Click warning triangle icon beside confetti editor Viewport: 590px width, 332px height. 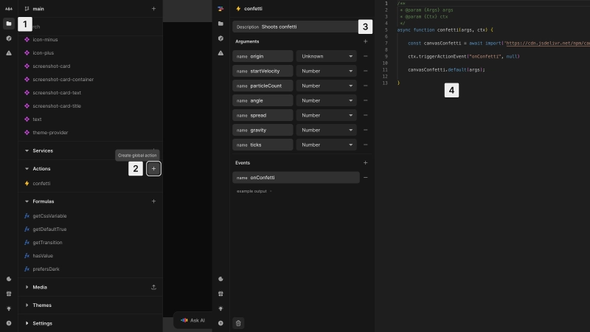[x=221, y=53]
